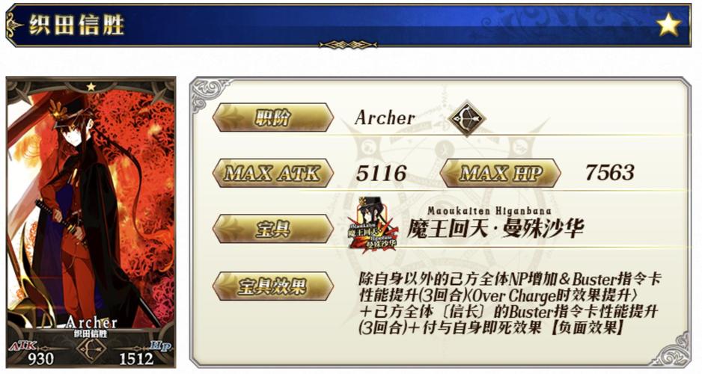Click the Archer bow class icon diamond
702x374 pixels.
coord(467,118)
